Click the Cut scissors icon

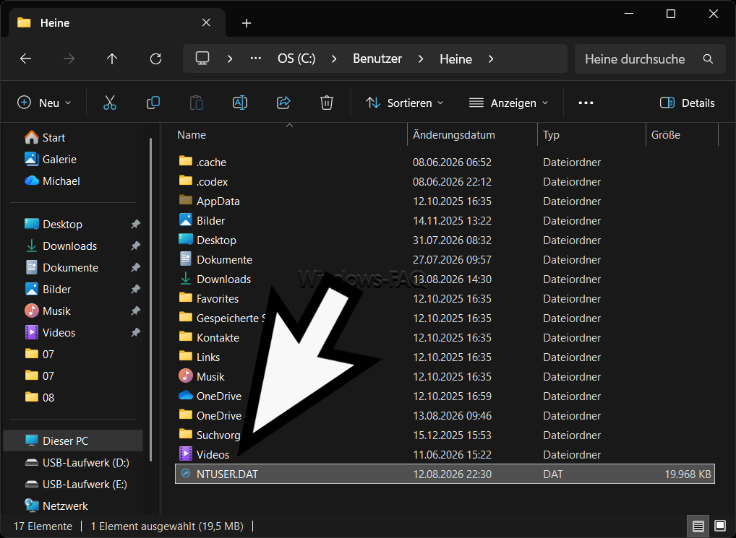click(x=110, y=103)
